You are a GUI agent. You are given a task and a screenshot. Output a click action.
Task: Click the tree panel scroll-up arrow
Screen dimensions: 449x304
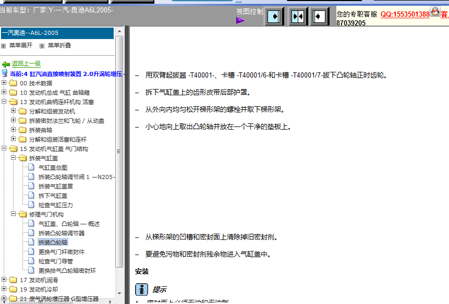click(x=120, y=31)
